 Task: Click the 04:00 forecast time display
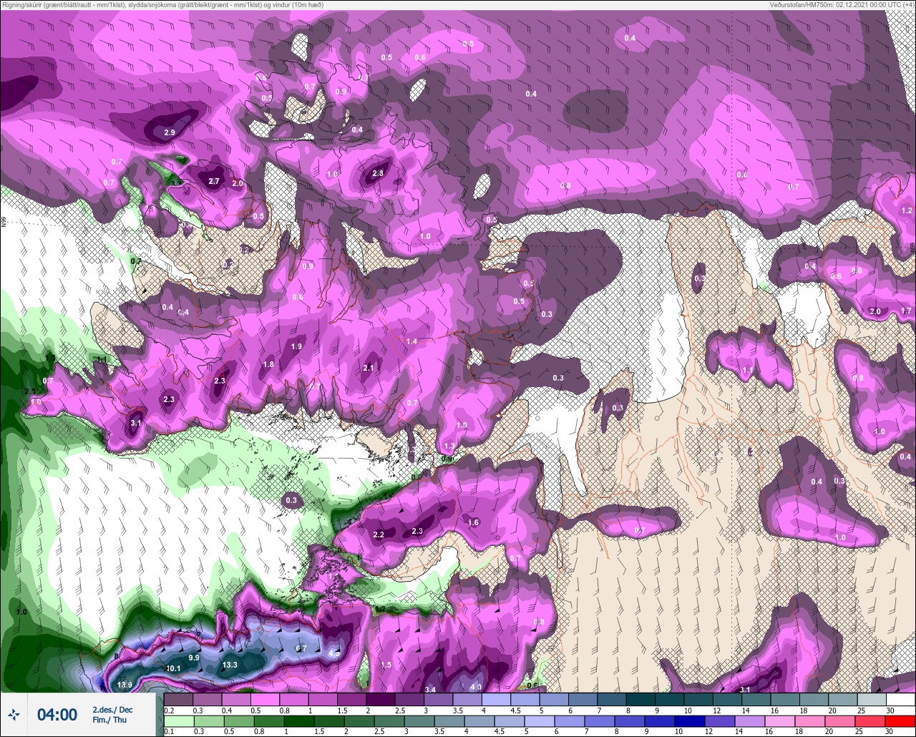coord(57,714)
